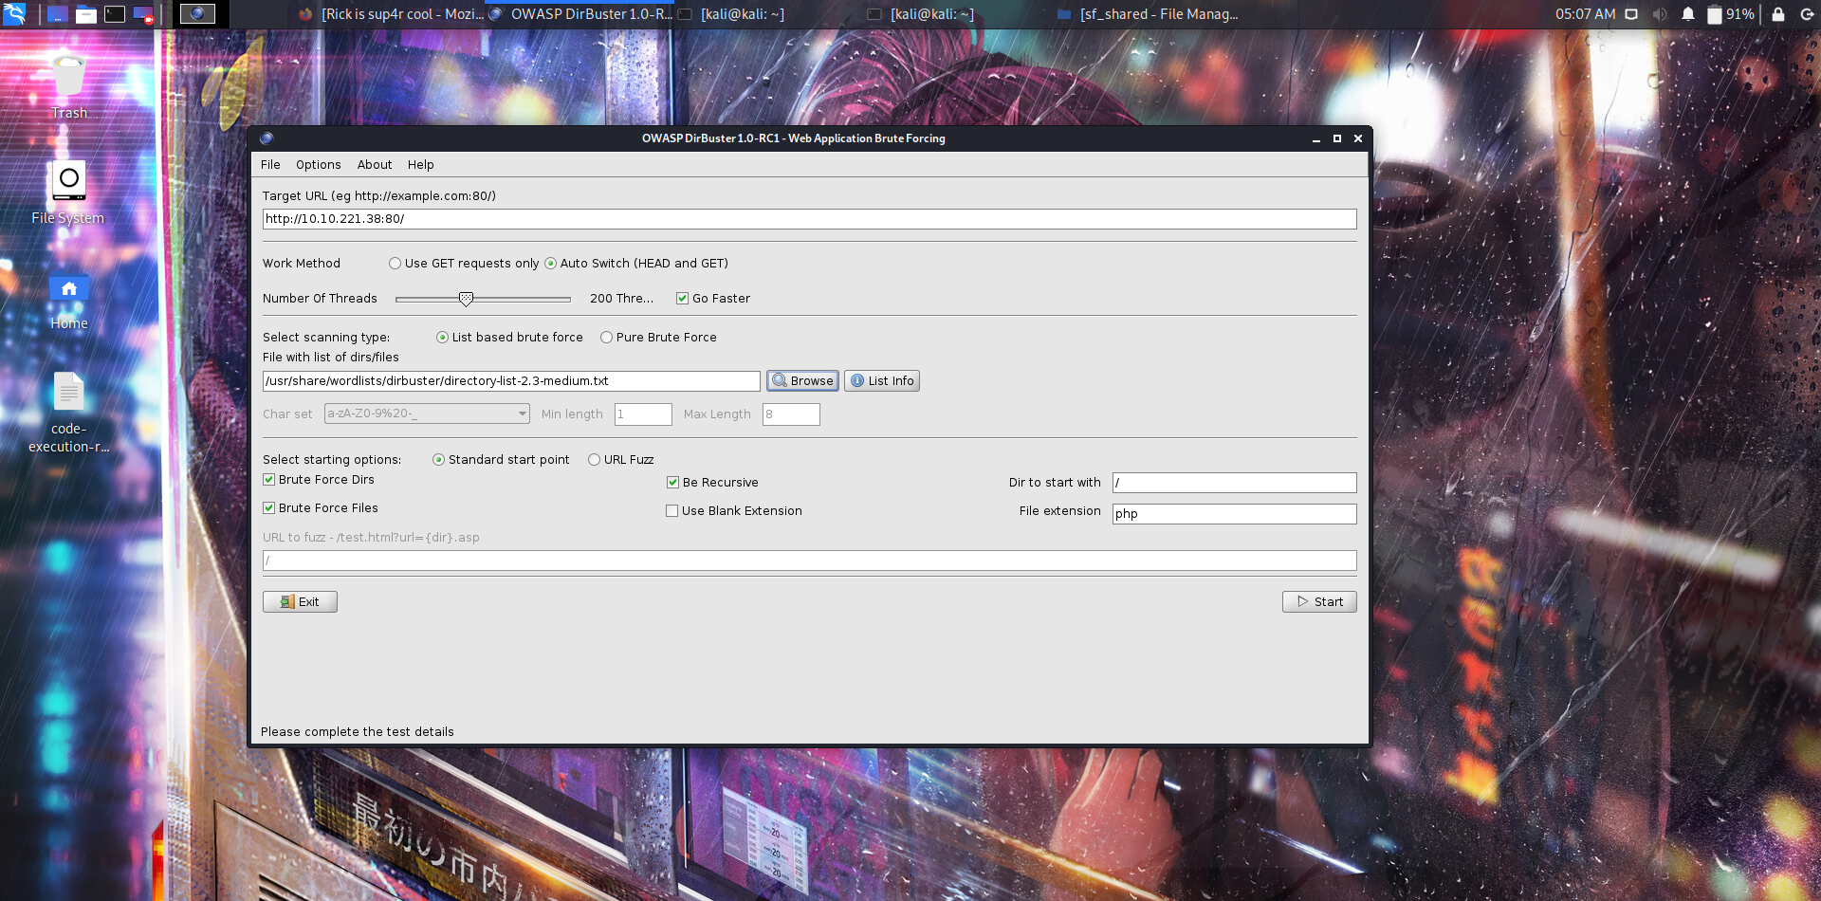Click the Target URL input field
Image resolution: width=1821 pixels, height=901 pixels.
[809, 219]
